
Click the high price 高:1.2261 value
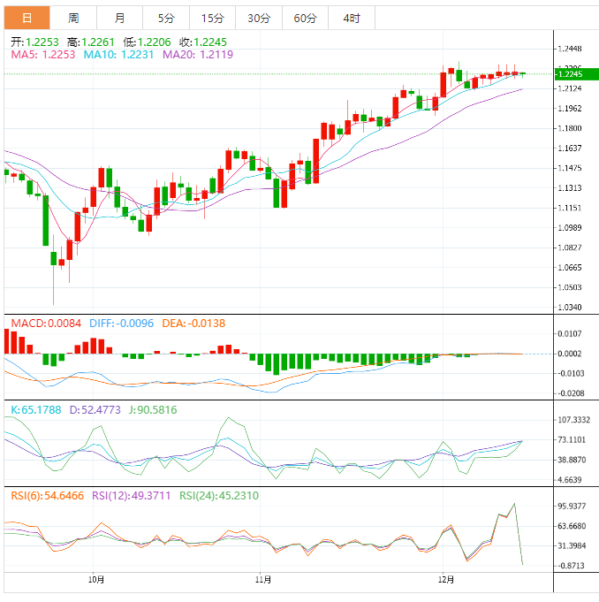coord(91,42)
